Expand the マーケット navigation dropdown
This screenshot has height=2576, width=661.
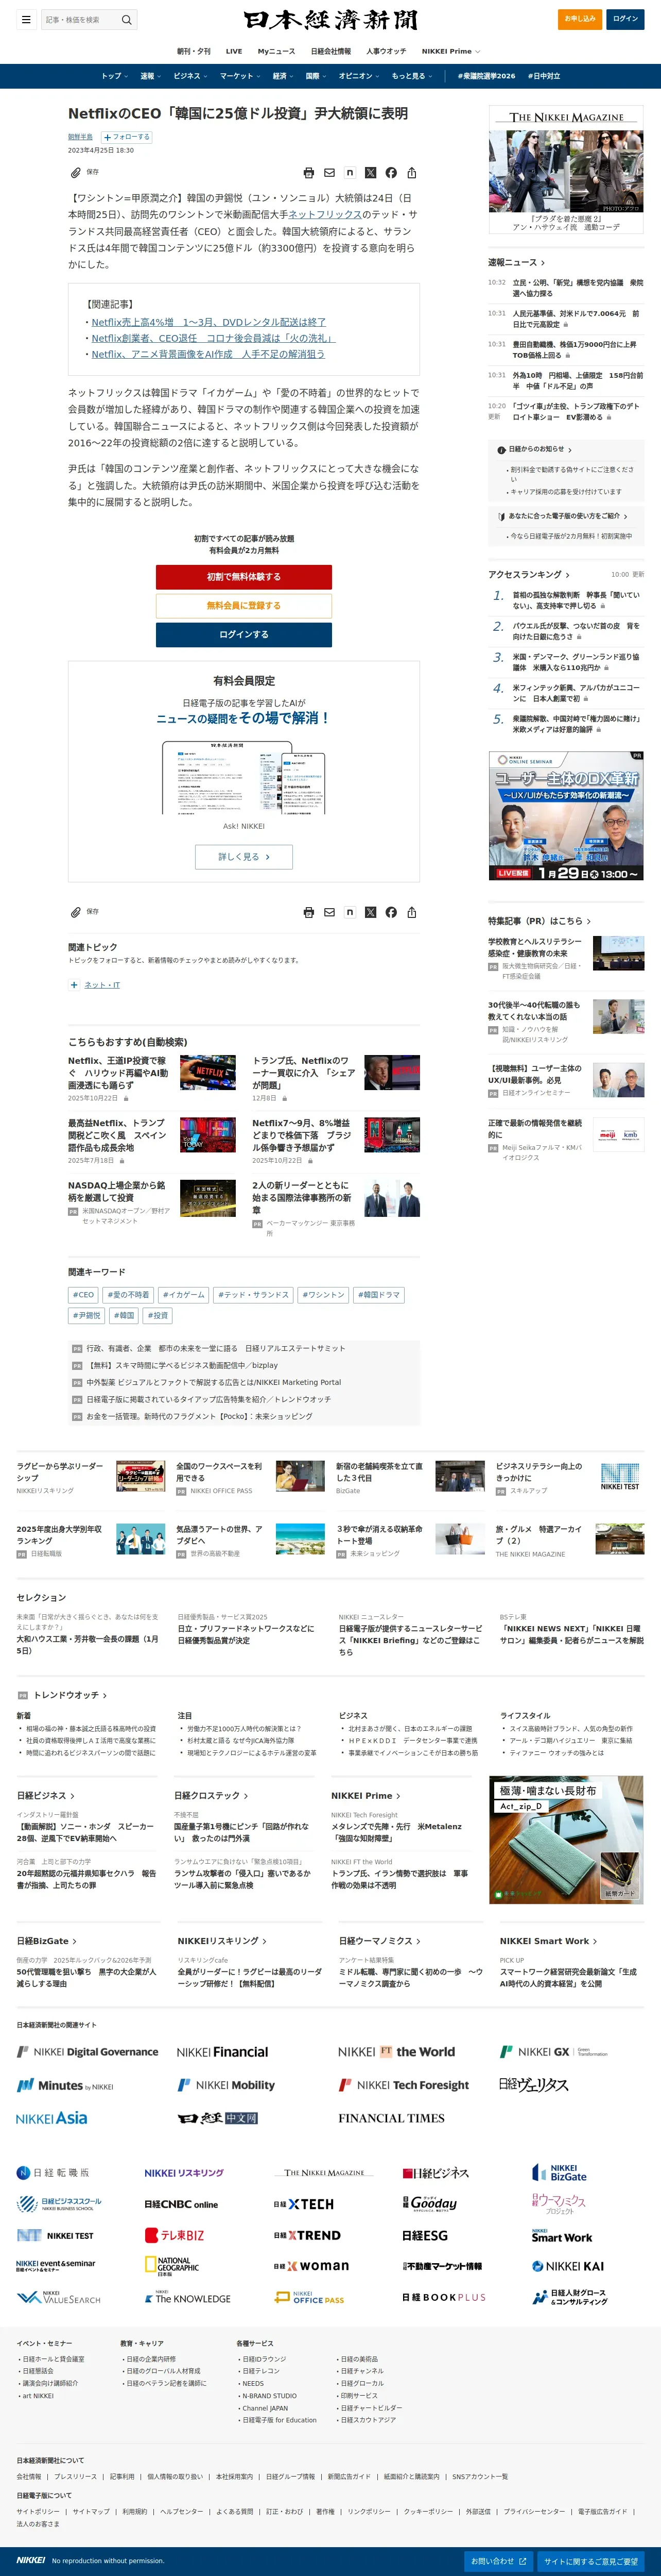coord(239,76)
